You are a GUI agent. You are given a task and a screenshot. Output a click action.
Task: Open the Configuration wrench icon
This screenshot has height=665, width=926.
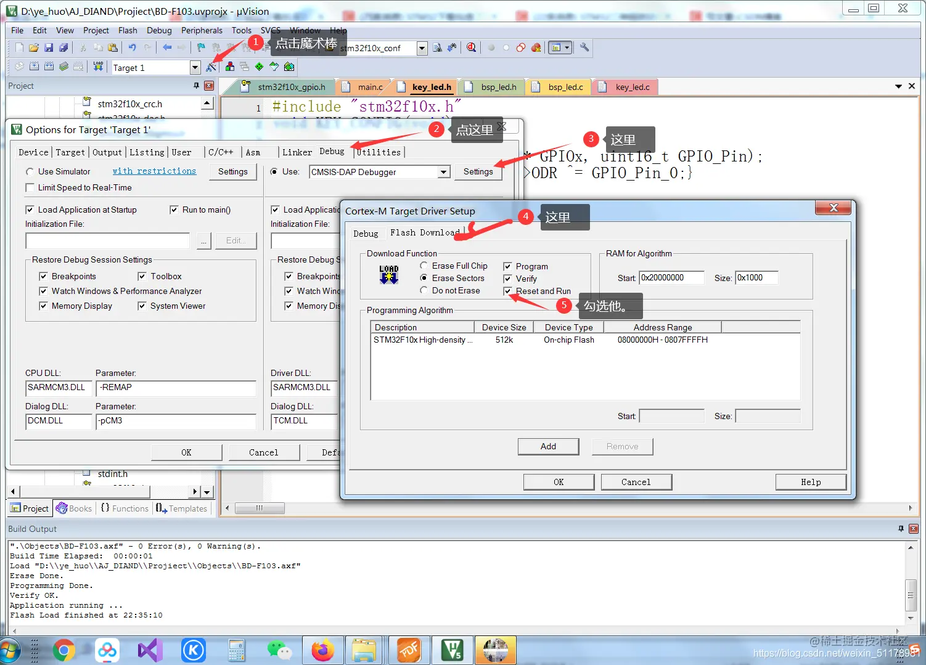(584, 47)
